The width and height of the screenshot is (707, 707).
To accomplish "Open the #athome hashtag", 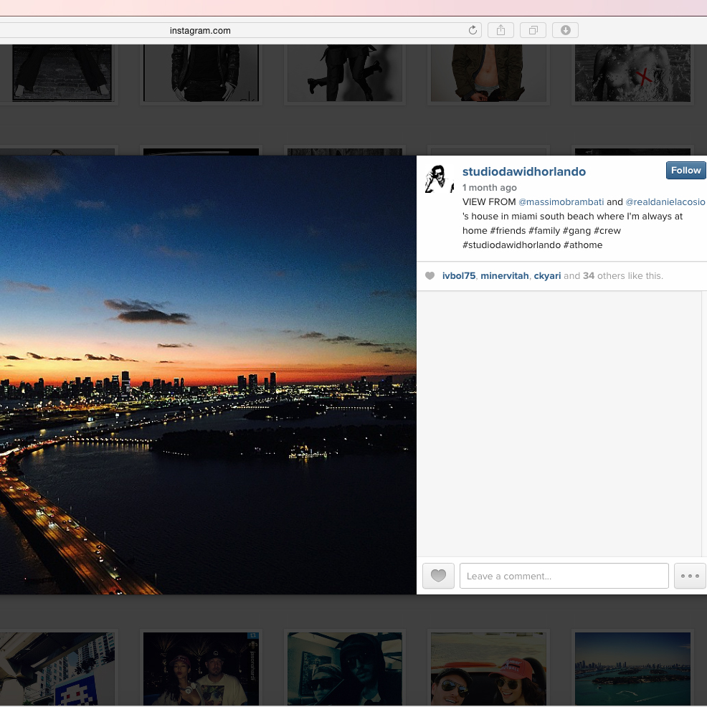I will tap(583, 245).
